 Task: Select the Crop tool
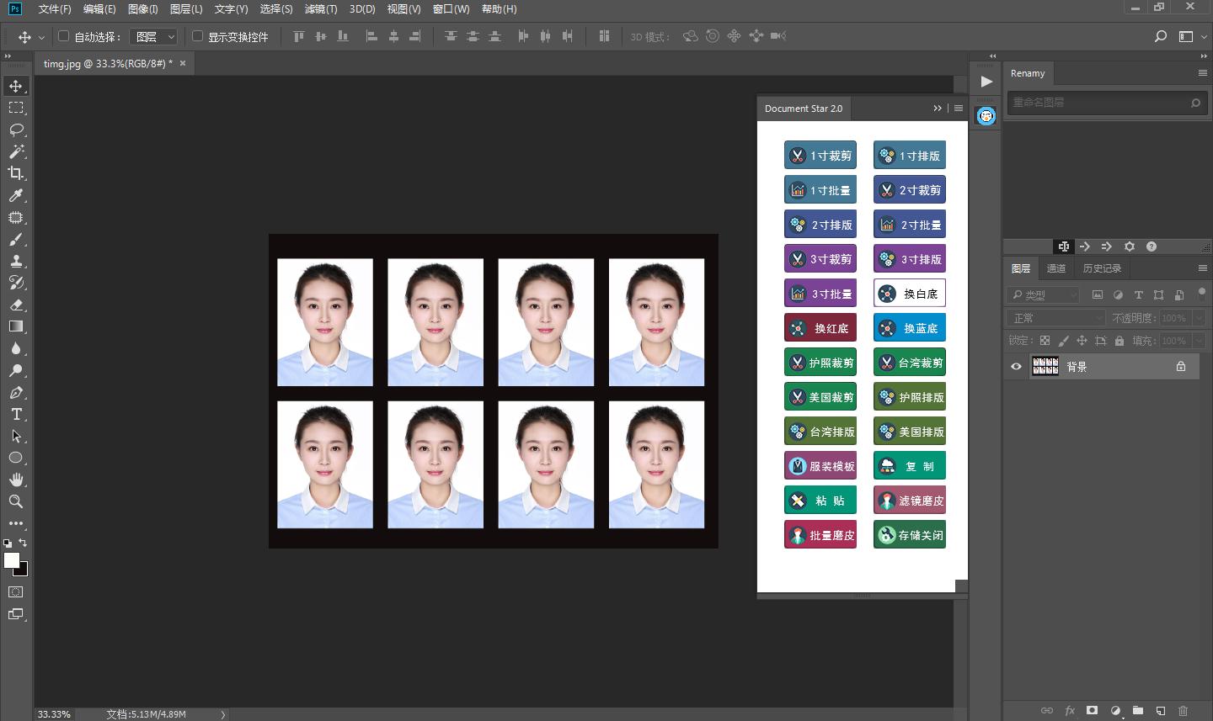point(15,173)
